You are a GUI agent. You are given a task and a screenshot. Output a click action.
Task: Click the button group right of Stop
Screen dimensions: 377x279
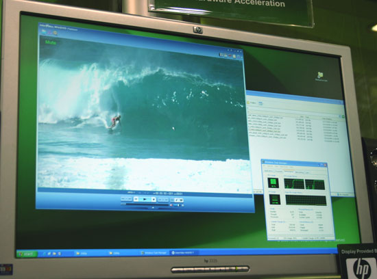tap(162, 200)
